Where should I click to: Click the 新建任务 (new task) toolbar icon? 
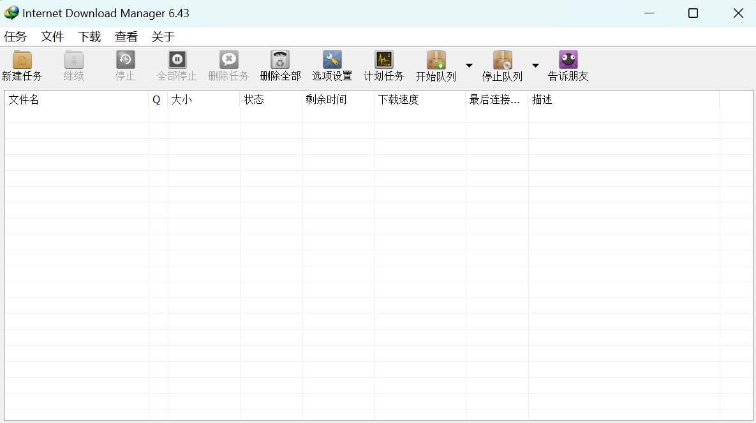point(22,60)
